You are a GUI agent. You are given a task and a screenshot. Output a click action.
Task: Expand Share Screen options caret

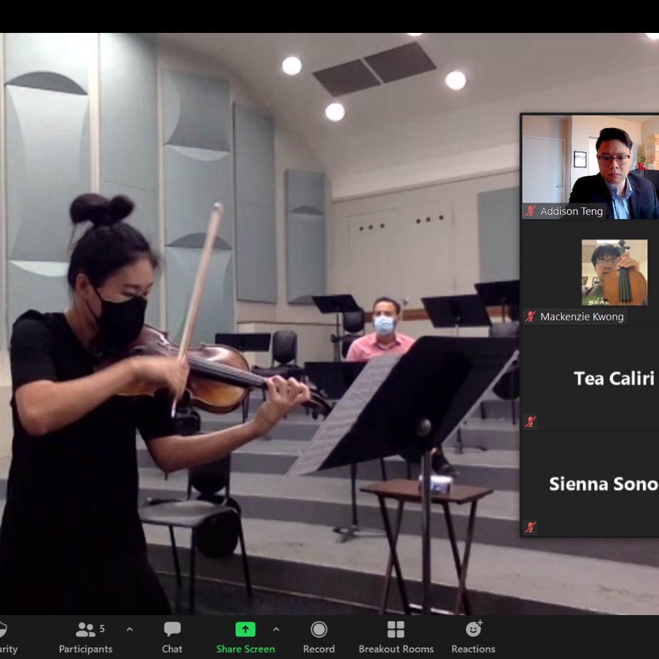click(276, 629)
